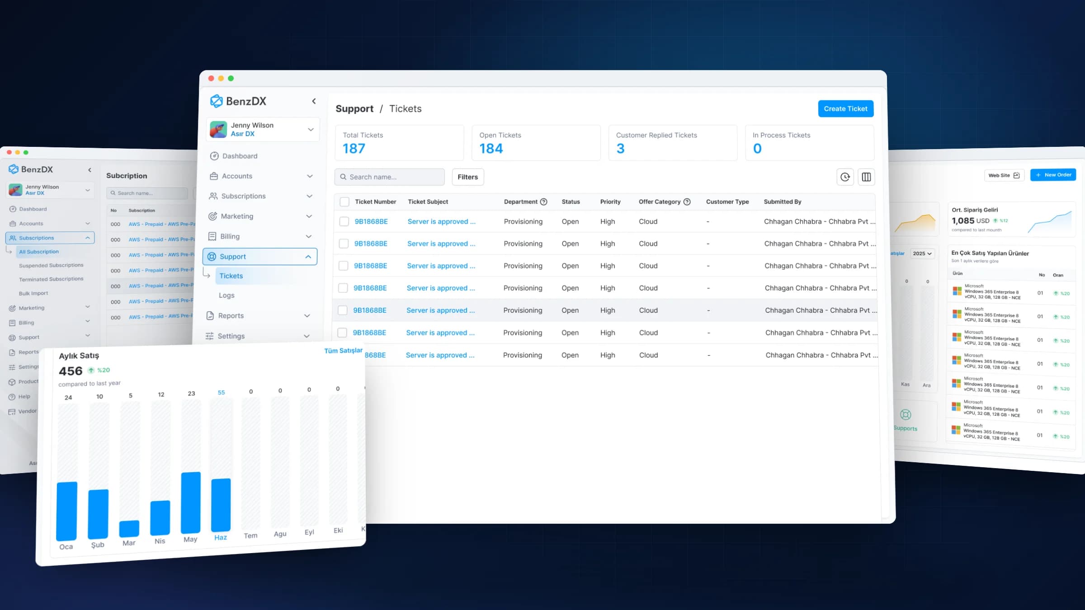Click the Help icon in the left window sidebar

tap(12, 397)
